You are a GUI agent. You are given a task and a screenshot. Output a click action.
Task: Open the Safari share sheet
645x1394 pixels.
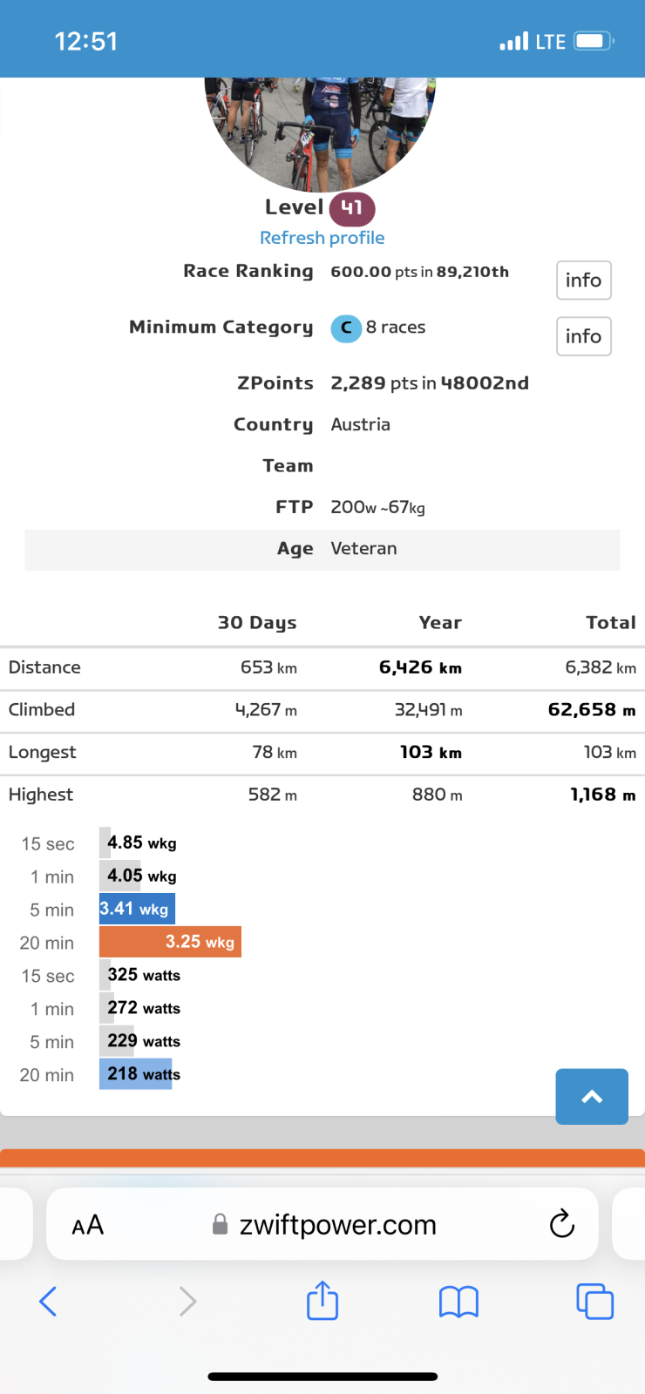322,1300
